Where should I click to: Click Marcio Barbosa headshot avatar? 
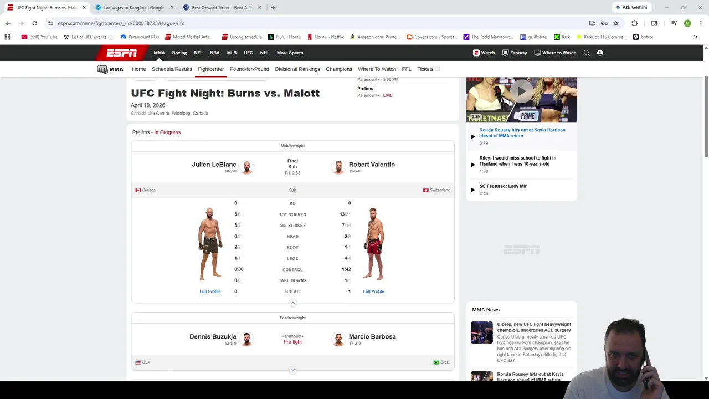[338, 339]
